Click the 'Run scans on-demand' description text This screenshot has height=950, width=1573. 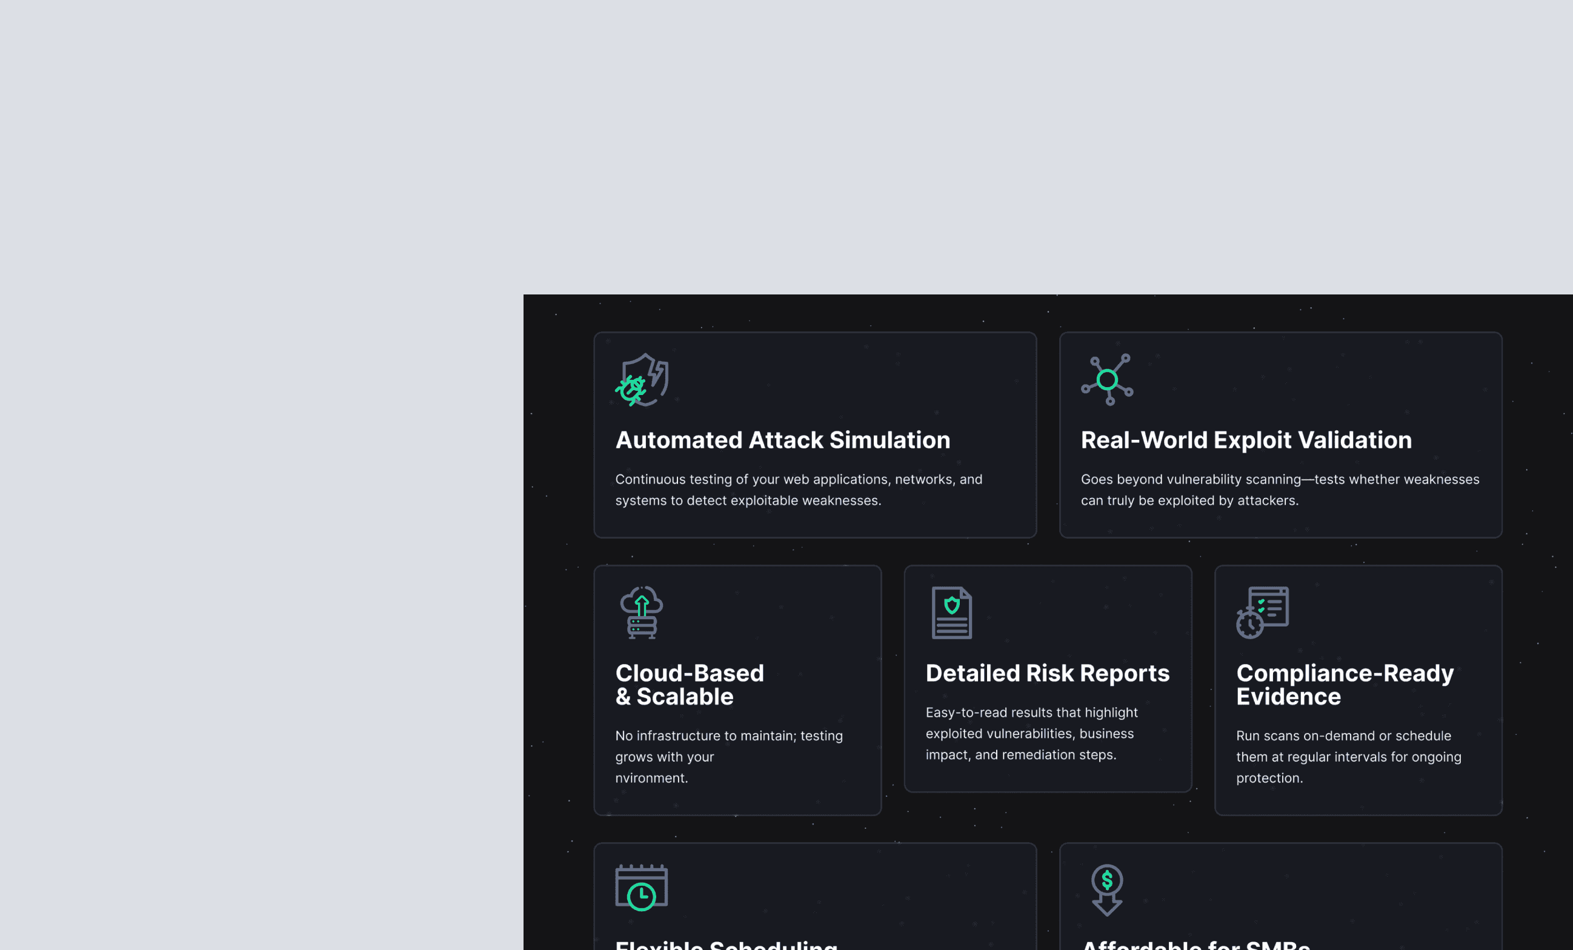1348,757
